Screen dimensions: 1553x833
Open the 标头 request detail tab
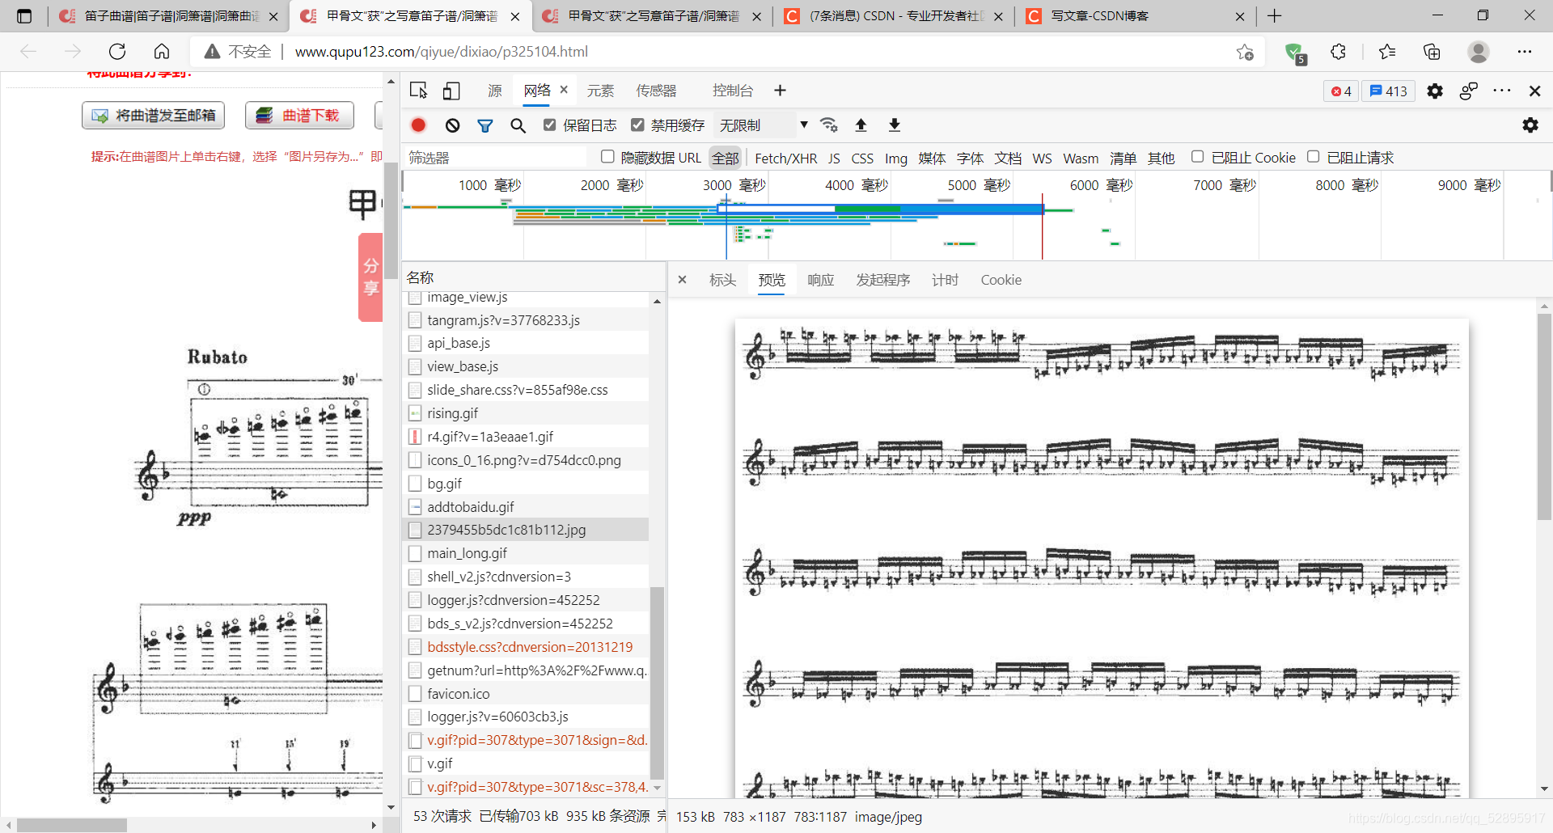click(722, 280)
